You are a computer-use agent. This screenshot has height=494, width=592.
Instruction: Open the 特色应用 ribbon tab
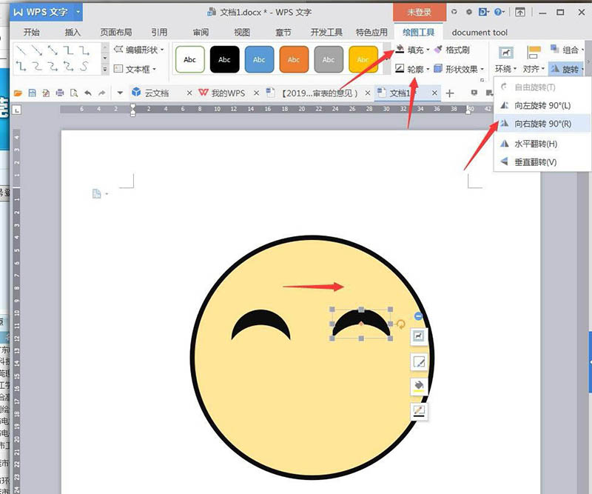click(371, 33)
